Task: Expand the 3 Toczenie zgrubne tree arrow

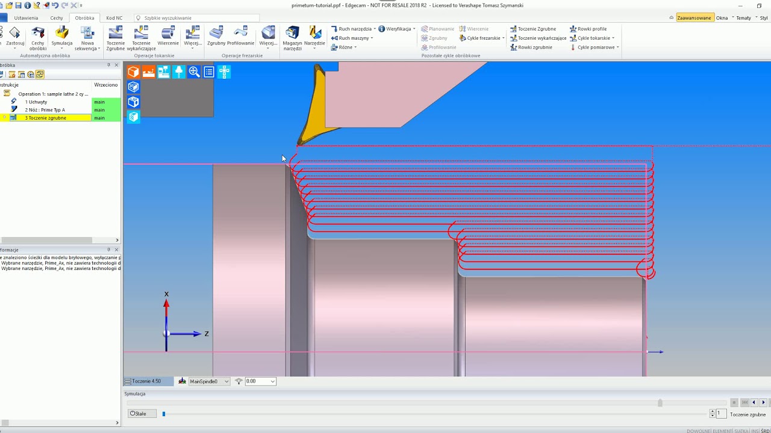Action: [x=4, y=118]
